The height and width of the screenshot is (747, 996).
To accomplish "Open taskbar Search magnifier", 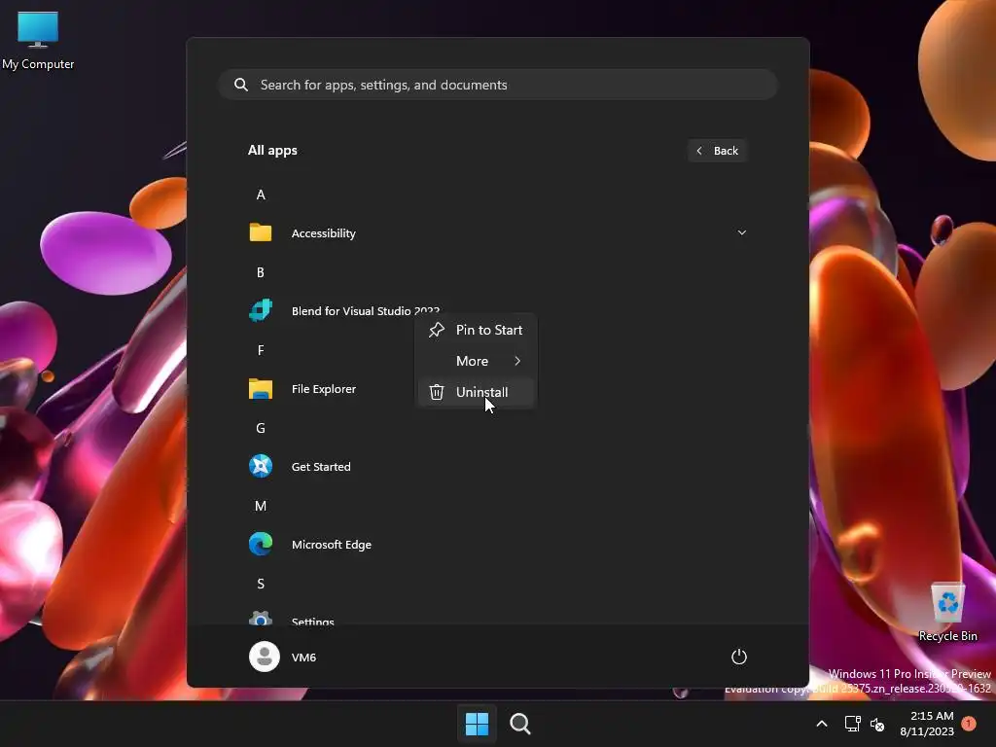I will (520, 724).
